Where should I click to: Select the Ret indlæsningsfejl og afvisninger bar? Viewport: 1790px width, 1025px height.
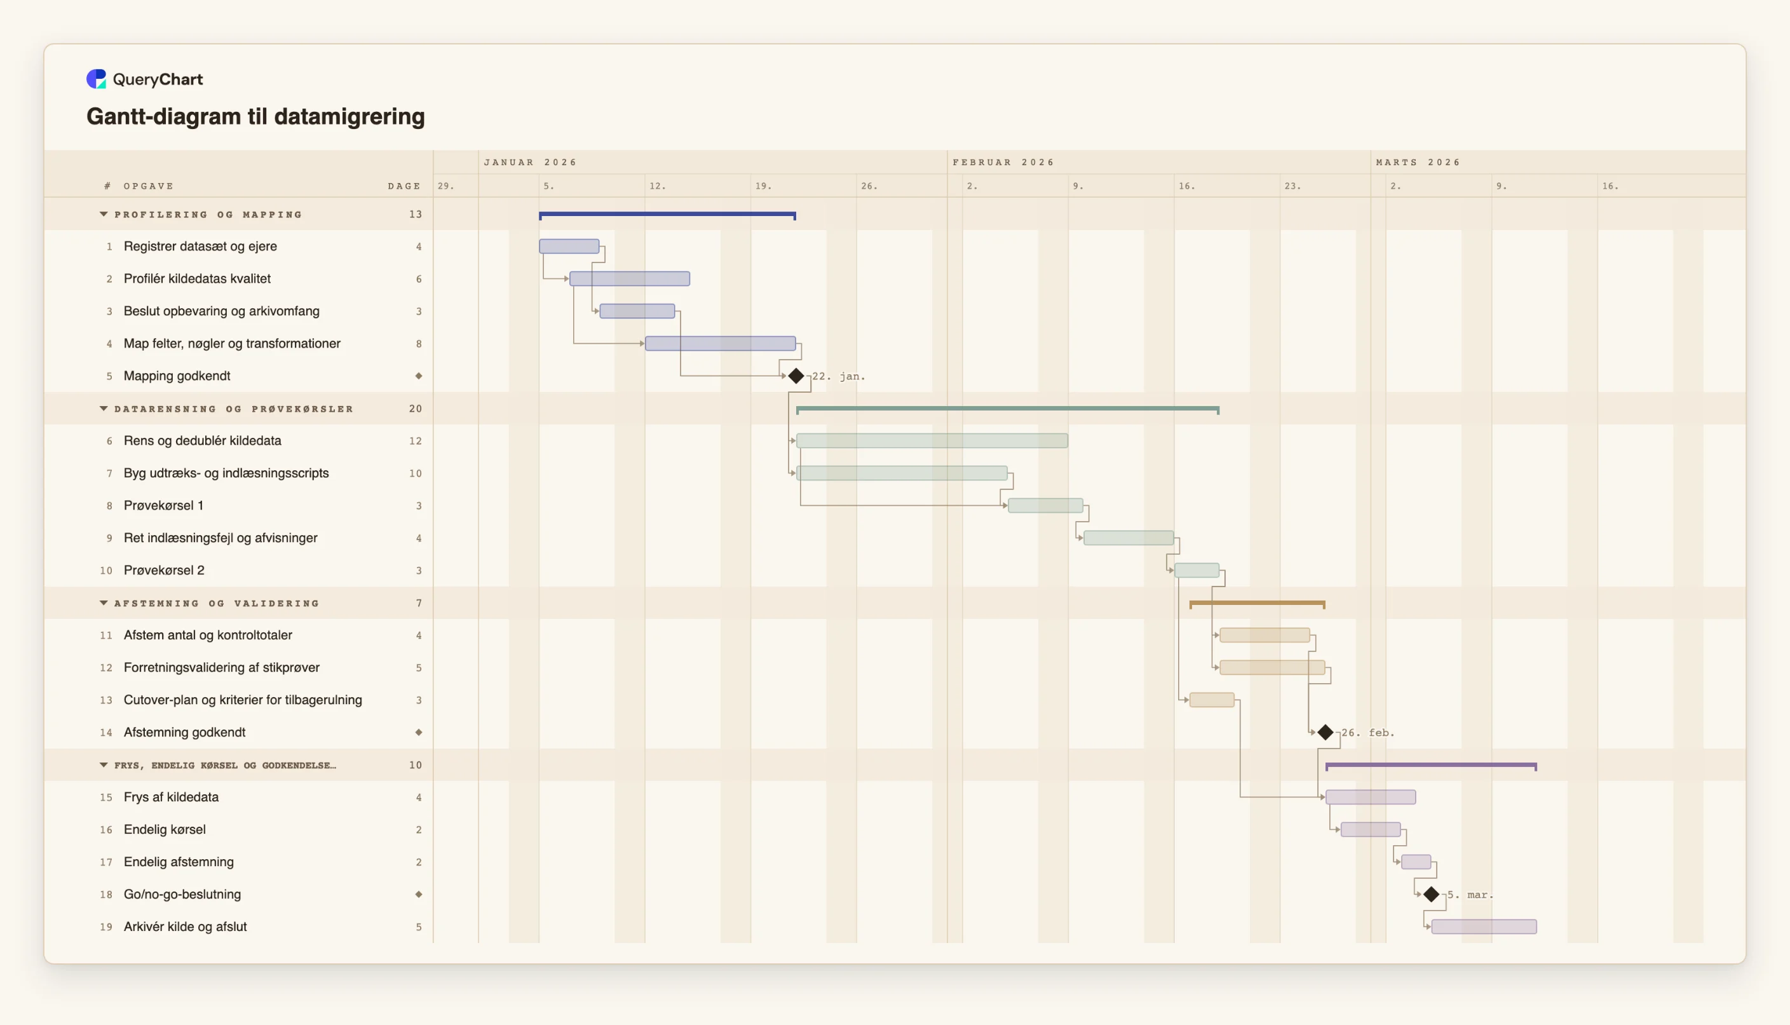pyautogui.click(x=1129, y=538)
